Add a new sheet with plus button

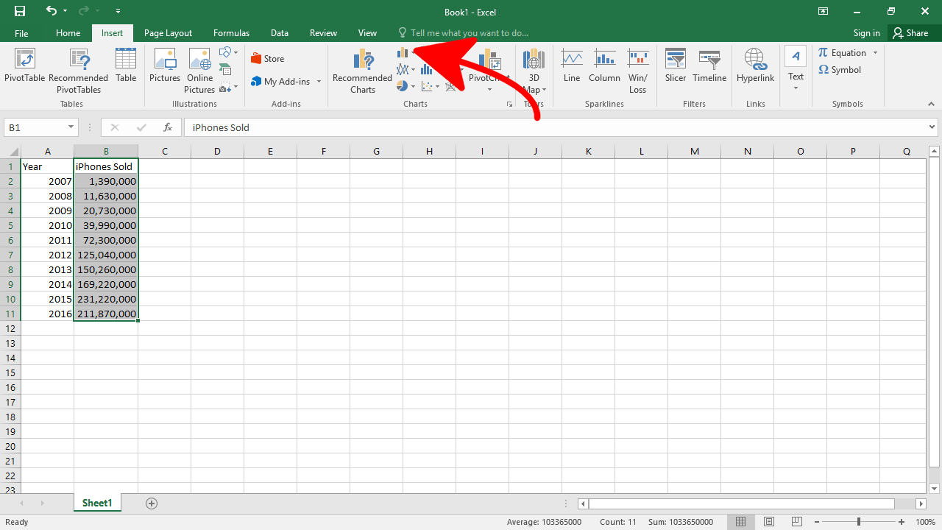[x=152, y=504]
